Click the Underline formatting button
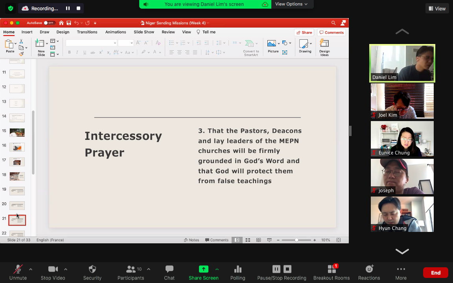This screenshot has height=283, width=453. [x=85, y=52]
